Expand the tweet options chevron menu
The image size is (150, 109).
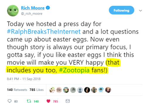point(140,11)
